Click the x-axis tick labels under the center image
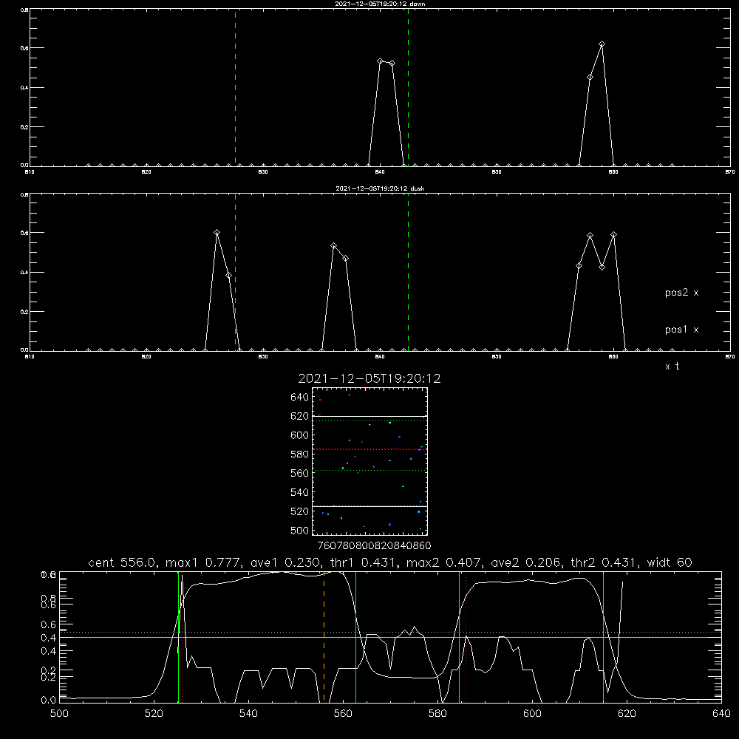 374,546
